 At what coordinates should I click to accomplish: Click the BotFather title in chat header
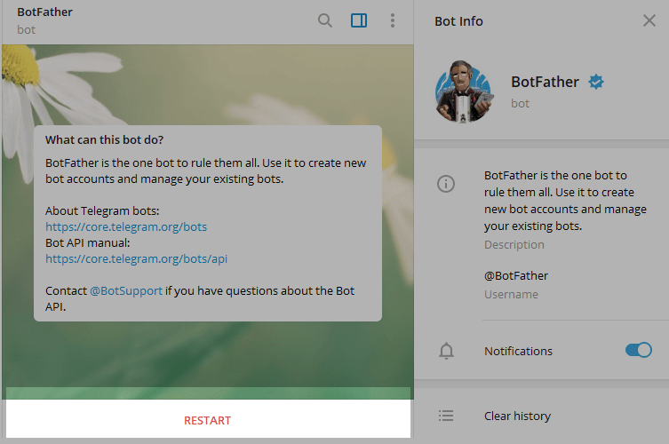point(45,12)
